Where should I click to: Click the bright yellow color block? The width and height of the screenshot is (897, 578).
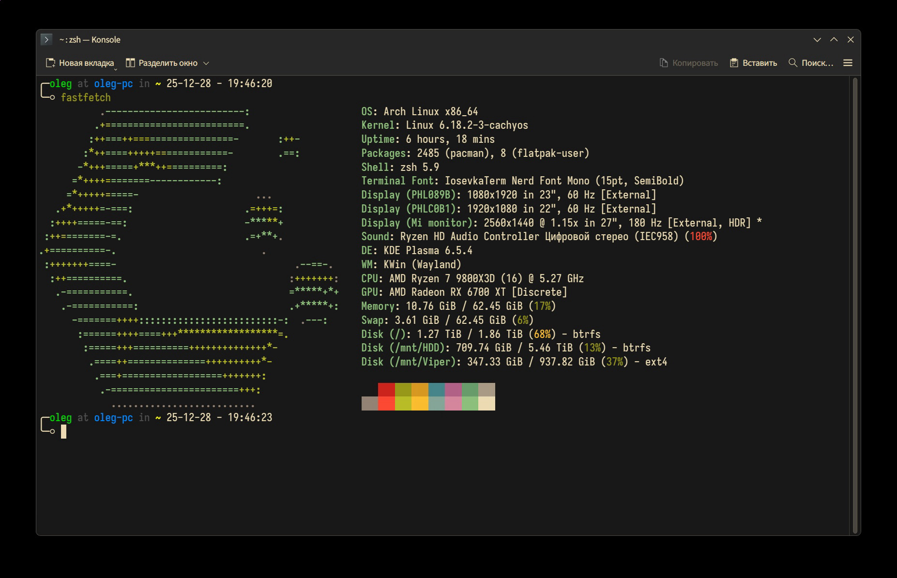click(420, 403)
